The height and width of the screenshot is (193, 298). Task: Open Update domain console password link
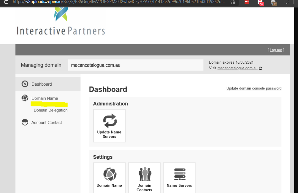click(254, 88)
